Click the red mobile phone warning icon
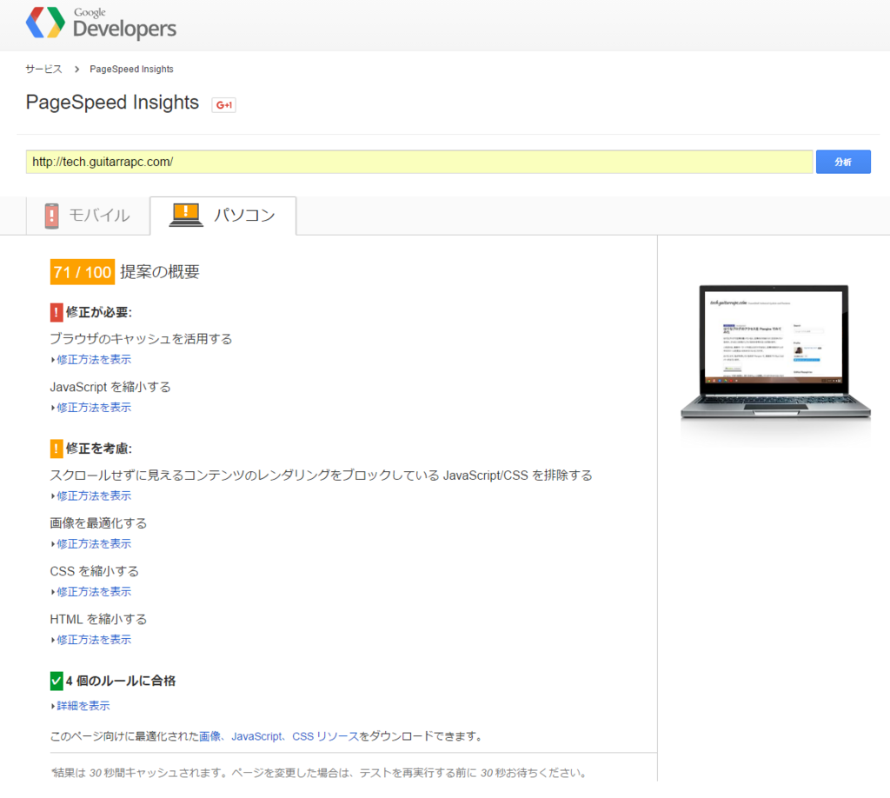The height and width of the screenshot is (798, 890). pos(51,216)
